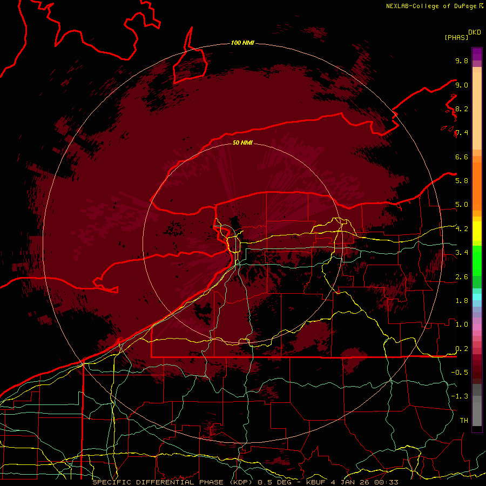Click the 4.2 legend value
Screen dimensions: 486x486
point(462,229)
